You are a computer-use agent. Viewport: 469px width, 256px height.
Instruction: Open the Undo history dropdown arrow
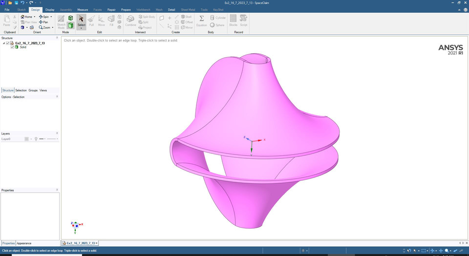[26, 3]
